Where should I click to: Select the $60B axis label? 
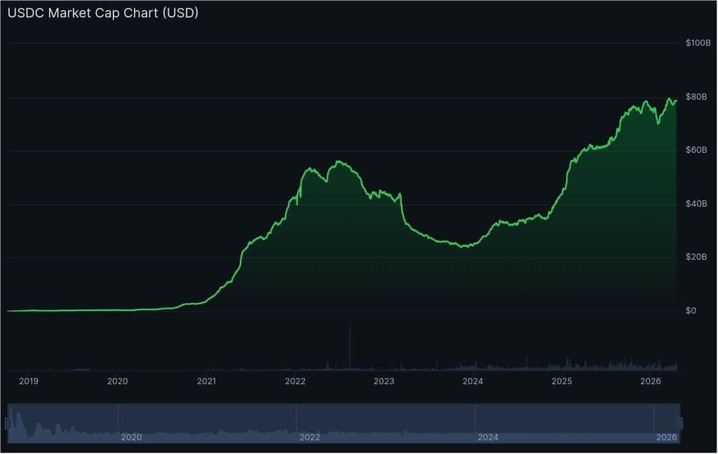coord(694,149)
